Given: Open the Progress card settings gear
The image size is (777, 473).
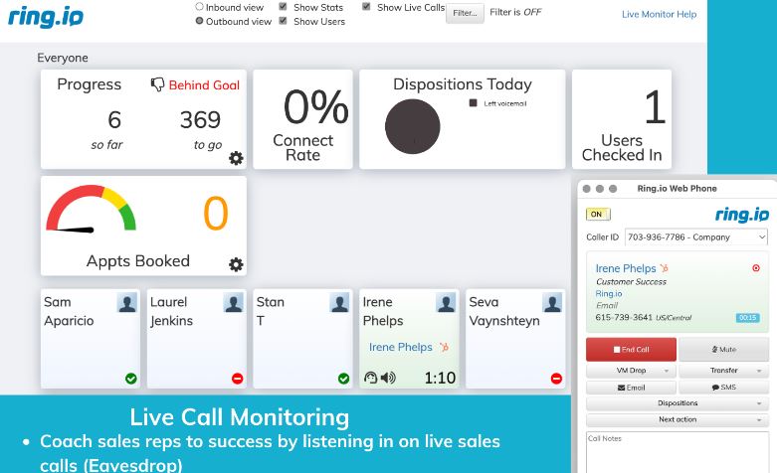Looking at the screenshot, I should [x=236, y=158].
